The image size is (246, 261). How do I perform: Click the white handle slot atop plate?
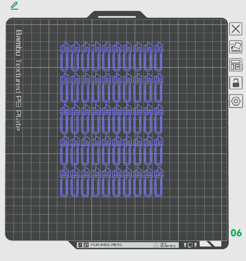(x=117, y=17)
